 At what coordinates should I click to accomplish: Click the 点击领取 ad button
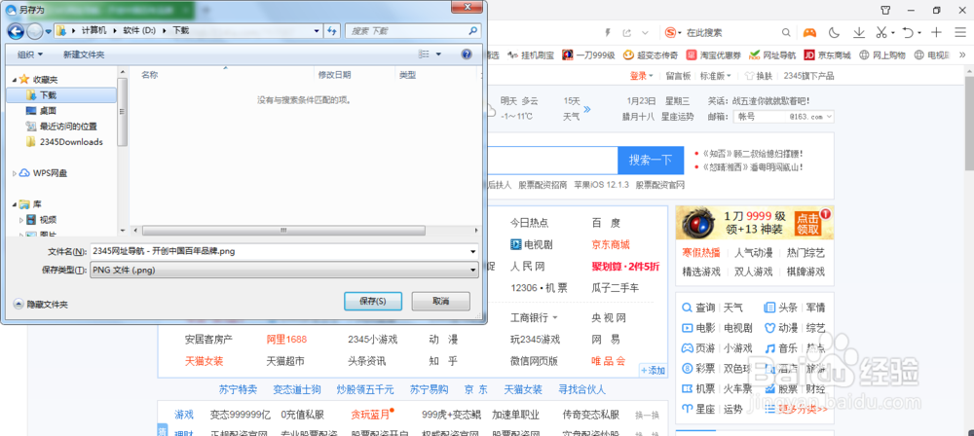click(807, 224)
